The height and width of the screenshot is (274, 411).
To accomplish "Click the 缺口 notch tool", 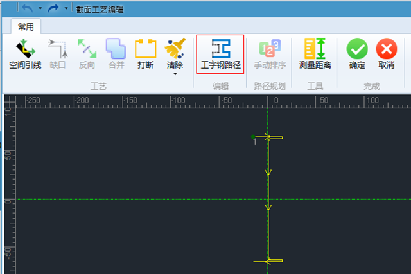I will click(58, 53).
